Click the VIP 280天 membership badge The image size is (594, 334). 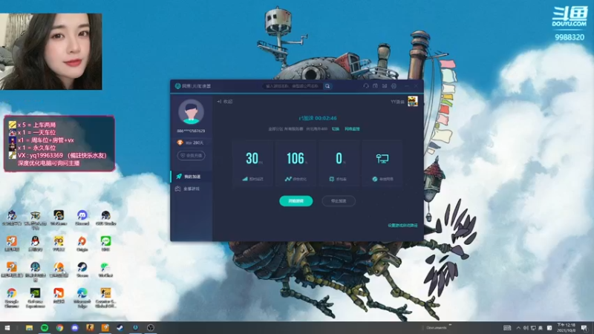pyautogui.click(x=191, y=143)
